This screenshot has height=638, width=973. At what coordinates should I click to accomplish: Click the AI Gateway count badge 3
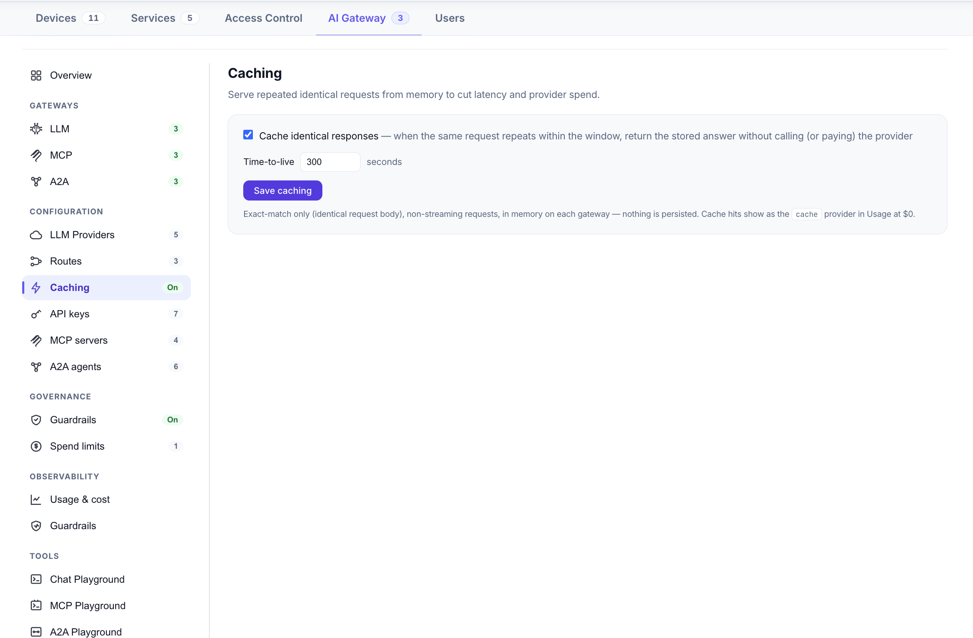[400, 18]
